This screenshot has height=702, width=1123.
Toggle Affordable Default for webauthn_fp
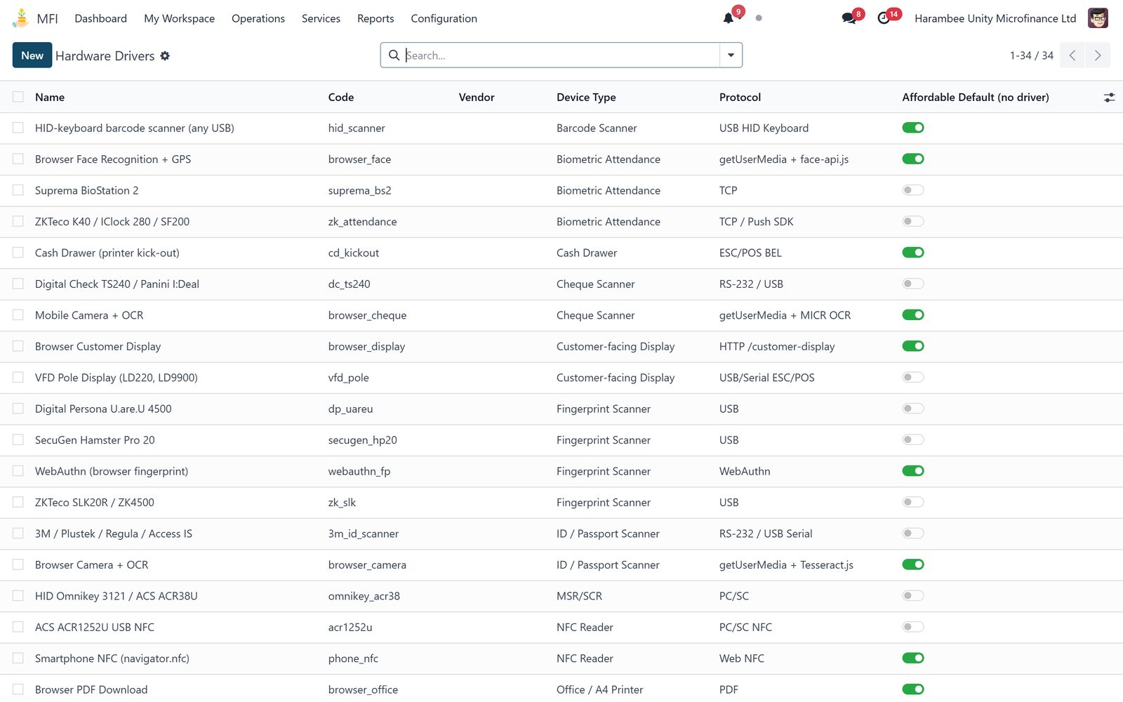[913, 471]
